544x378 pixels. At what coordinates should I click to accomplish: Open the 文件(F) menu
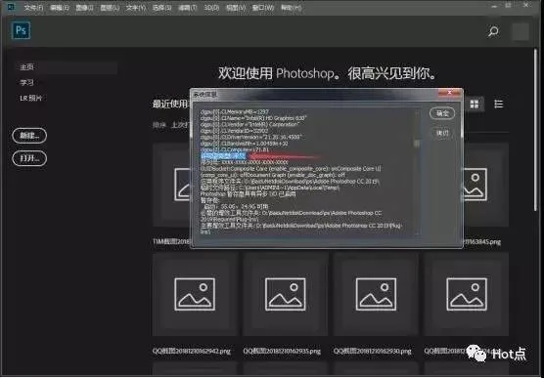pyautogui.click(x=33, y=7)
